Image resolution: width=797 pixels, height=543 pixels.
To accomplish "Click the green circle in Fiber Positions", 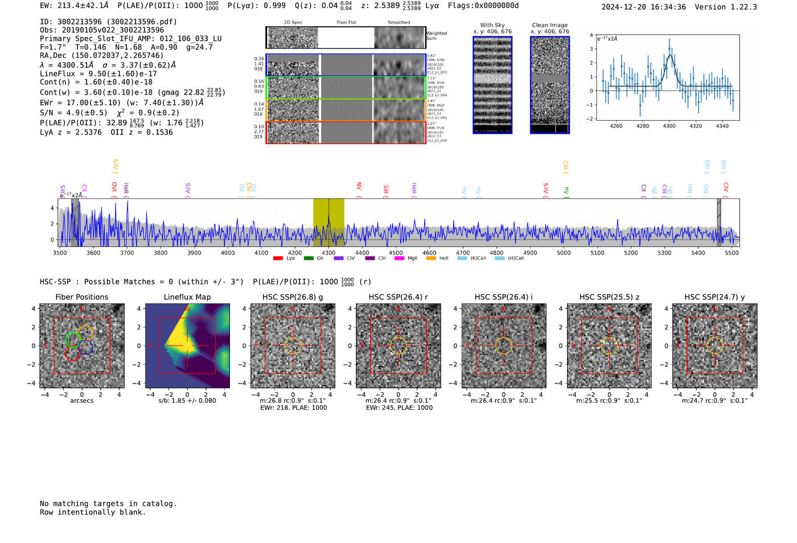I will (72, 340).
